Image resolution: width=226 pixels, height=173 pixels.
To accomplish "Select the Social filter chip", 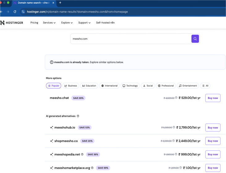I will coord(148,86).
